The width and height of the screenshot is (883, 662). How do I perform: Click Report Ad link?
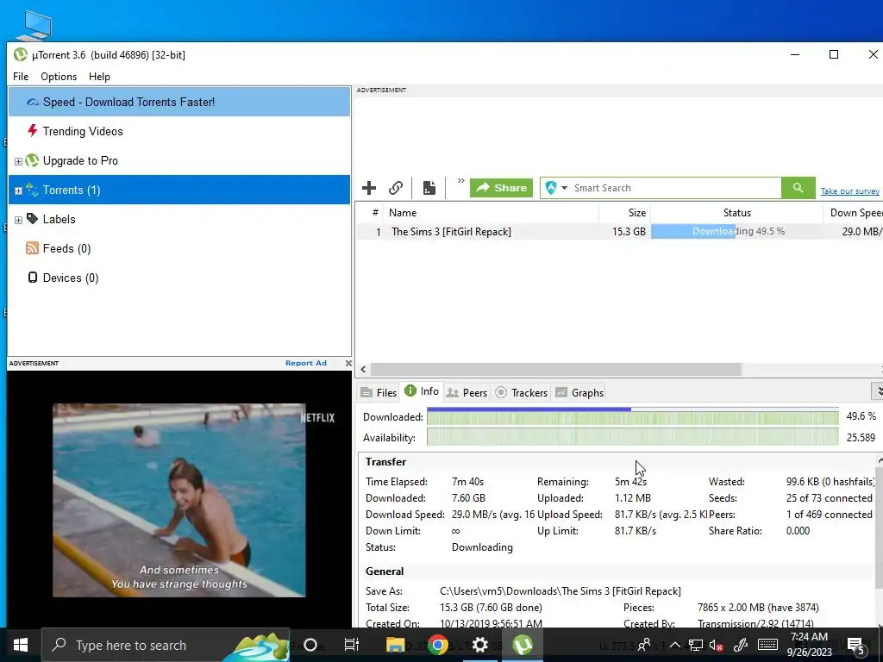pos(306,363)
